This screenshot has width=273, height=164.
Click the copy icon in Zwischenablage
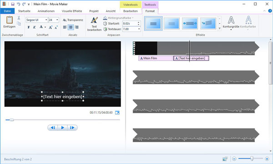pos(19,24)
